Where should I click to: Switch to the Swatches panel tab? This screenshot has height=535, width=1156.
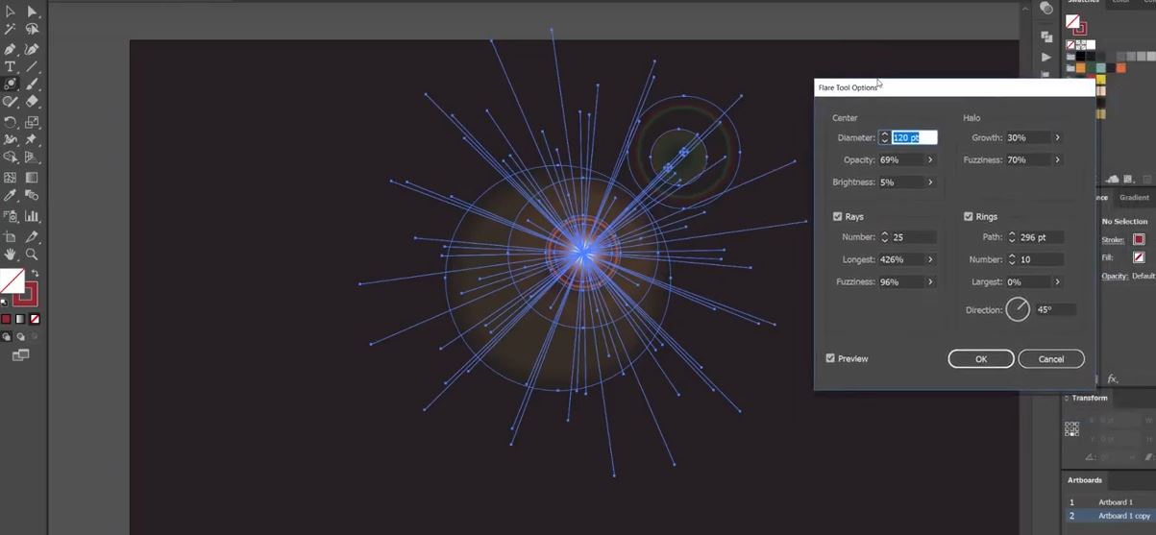coord(1083,2)
